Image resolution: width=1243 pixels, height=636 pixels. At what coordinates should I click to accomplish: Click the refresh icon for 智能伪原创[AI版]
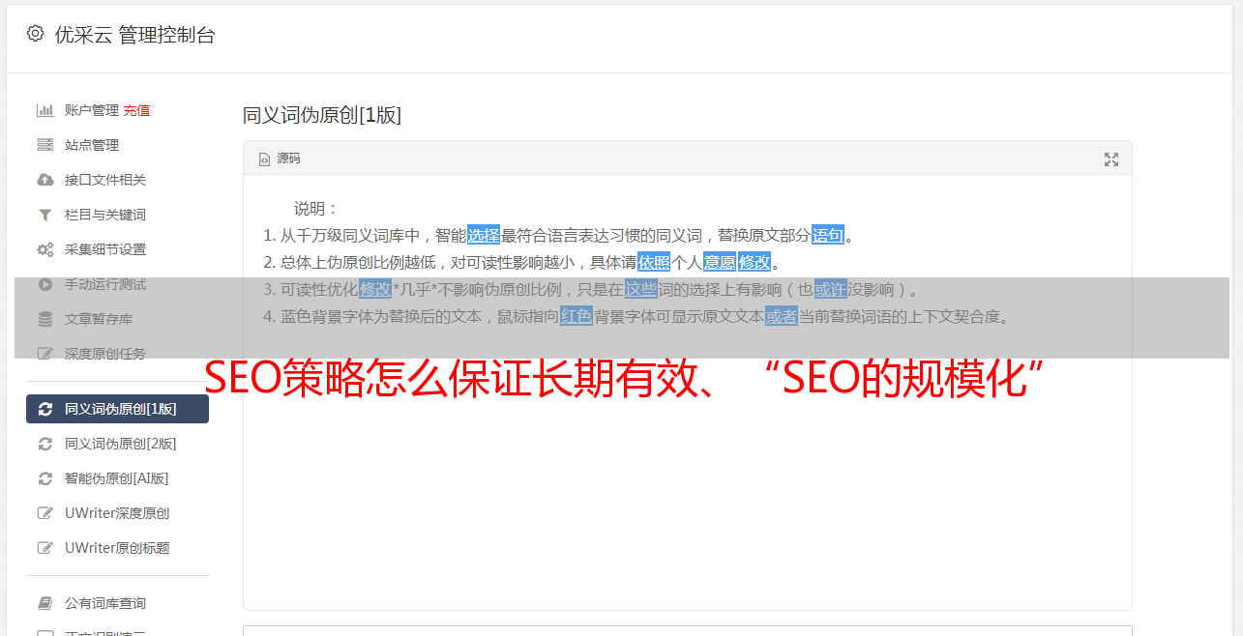click(x=44, y=478)
